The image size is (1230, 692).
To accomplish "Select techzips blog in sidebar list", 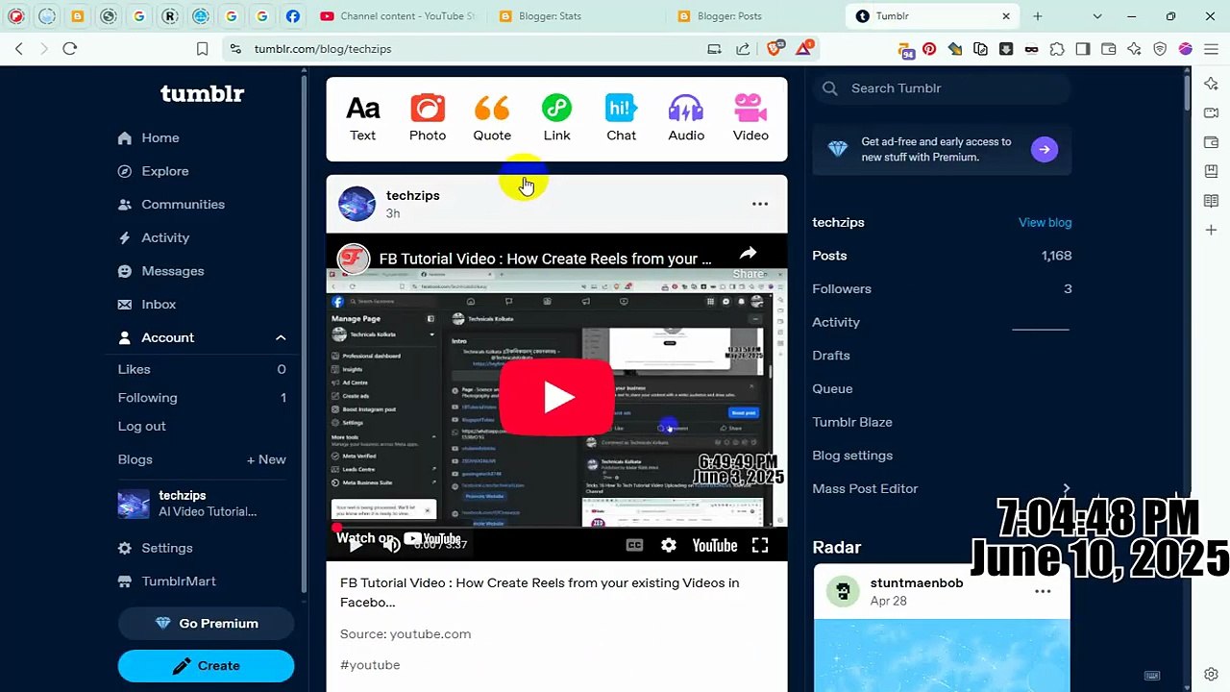I will (x=202, y=504).
